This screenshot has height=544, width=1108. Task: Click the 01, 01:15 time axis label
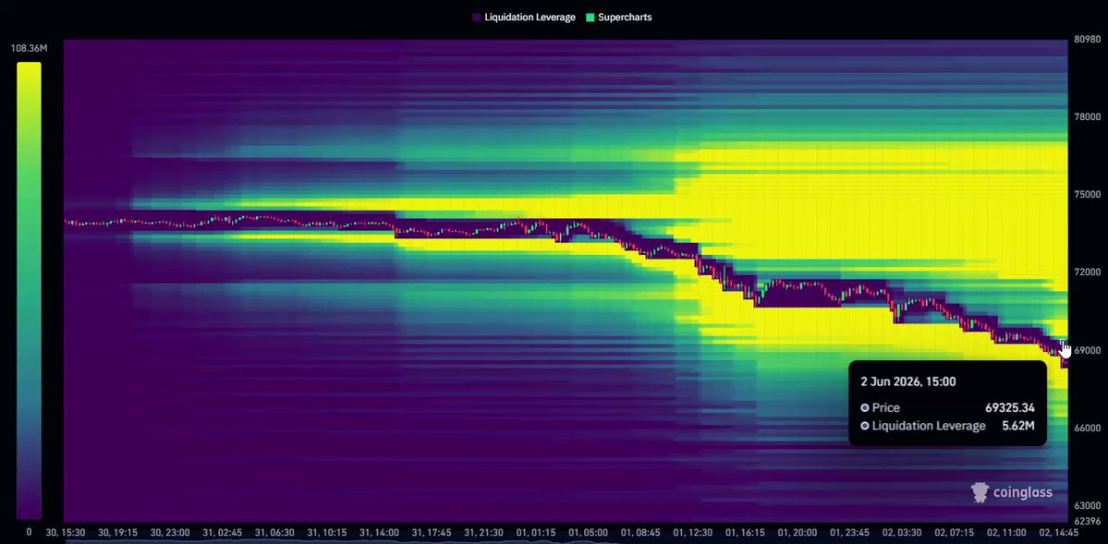(x=536, y=533)
